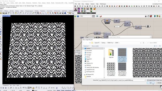162x91 pixels.
Task: Click the Desktop breadcrumb in address bar
Action: pos(104,43)
